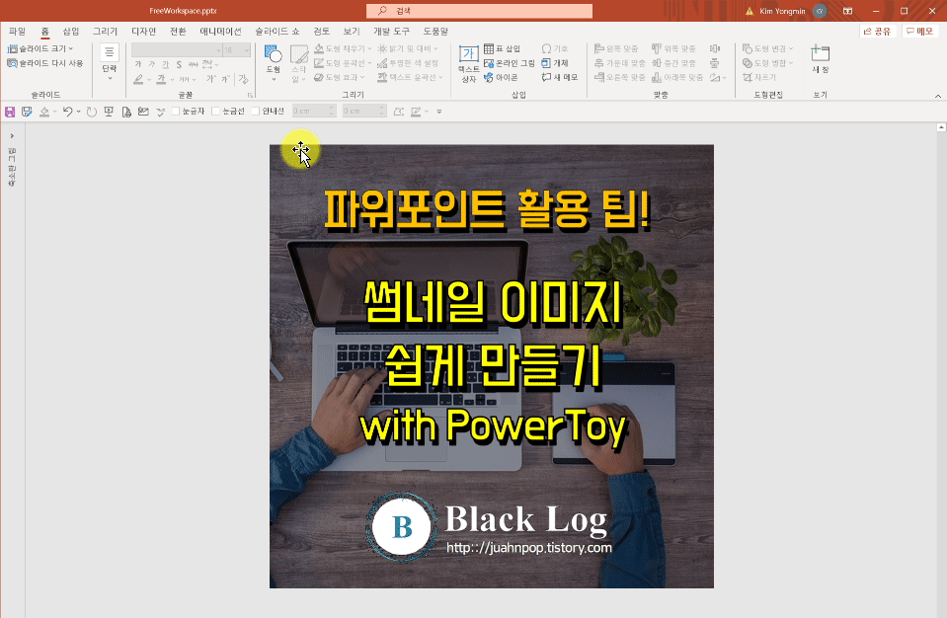Viewport: 947px width, 618px height.
Task: Click 온라인 그림 online pictures
Action: 510,63
